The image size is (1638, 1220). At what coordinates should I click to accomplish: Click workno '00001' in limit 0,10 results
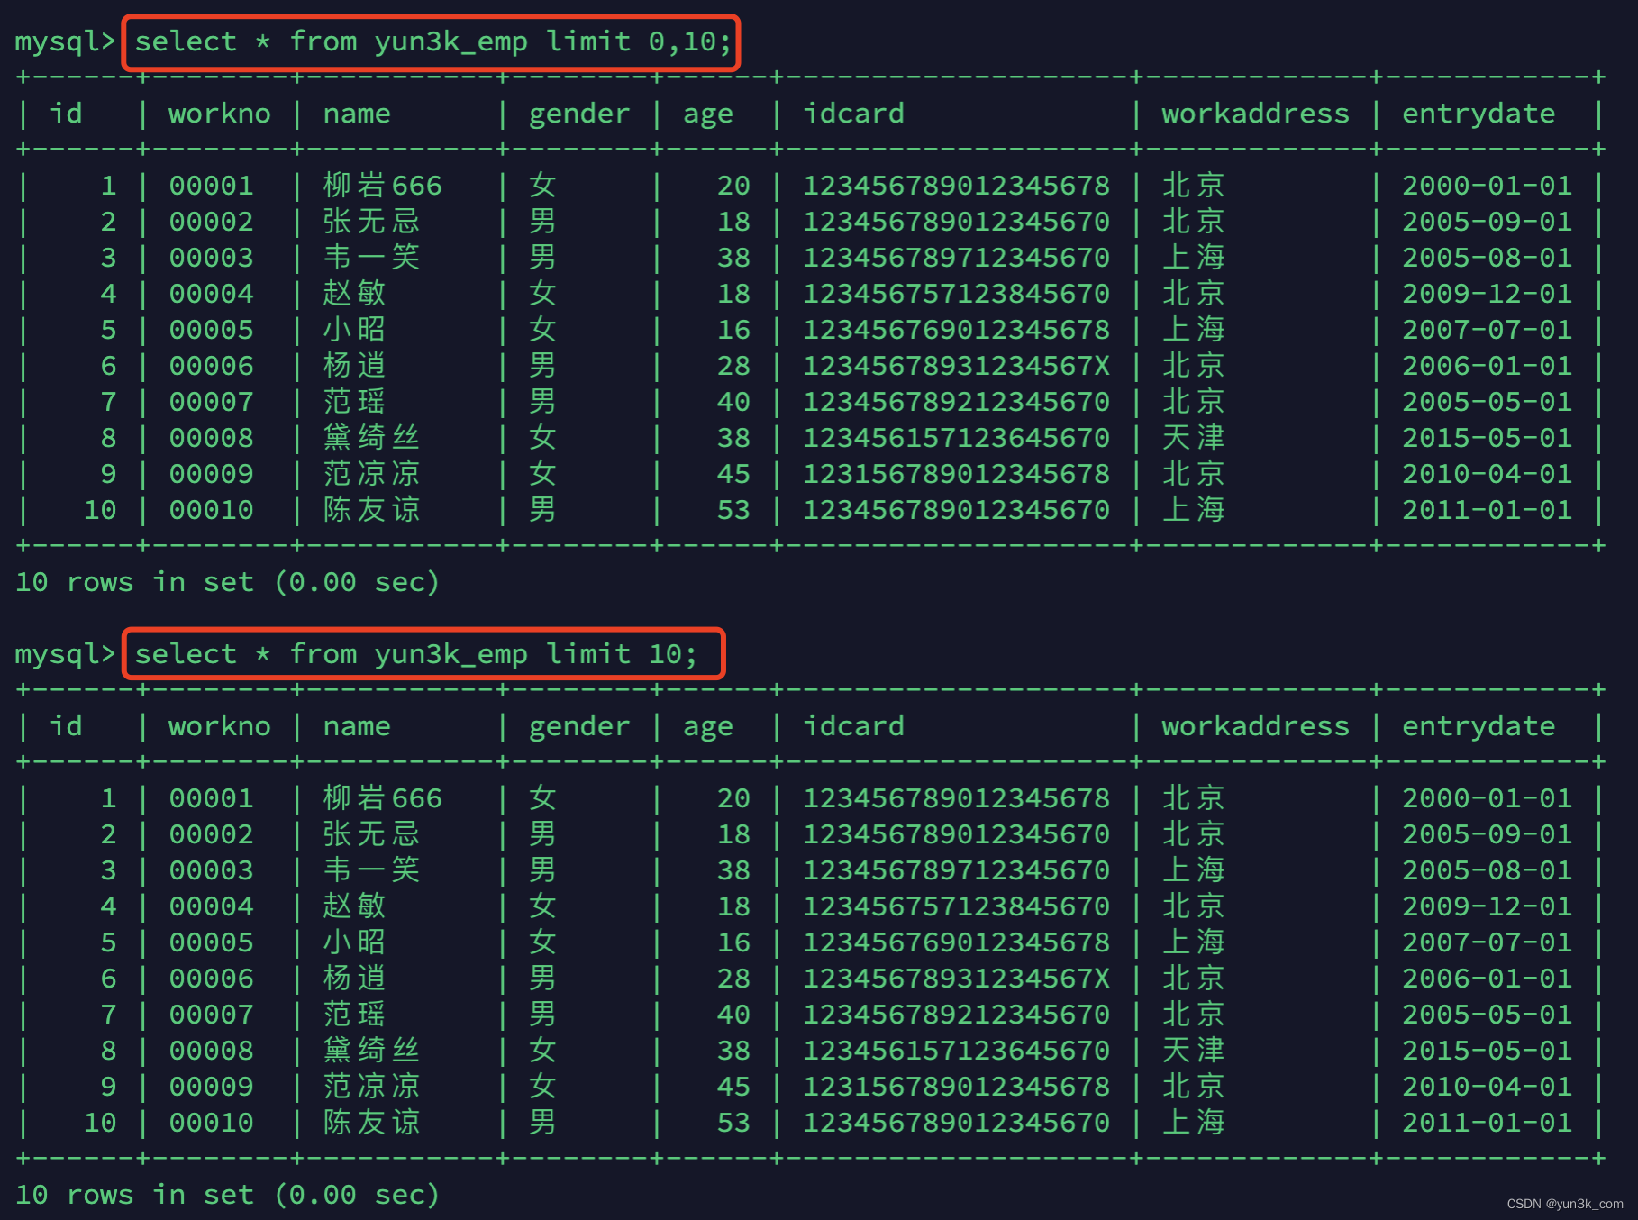pyautogui.click(x=212, y=186)
